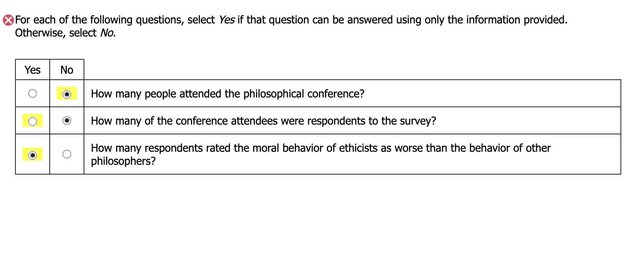Click the question text about ethicists' moral behavior
Screen dimensions: 638x276
[320, 148]
